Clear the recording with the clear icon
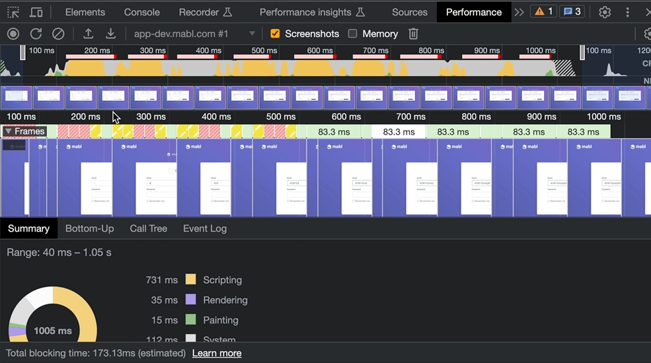Viewport: 651px width, 363px height. click(x=58, y=34)
